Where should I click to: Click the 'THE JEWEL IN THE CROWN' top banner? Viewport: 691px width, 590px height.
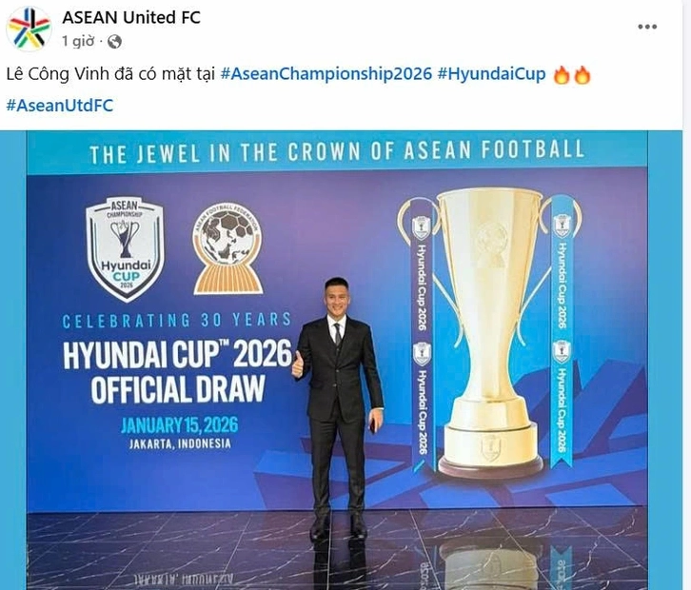click(x=337, y=152)
